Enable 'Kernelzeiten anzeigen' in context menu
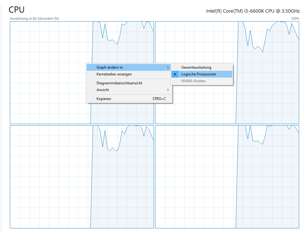Viewport: 301px width, 233px height. click(114, 74)
